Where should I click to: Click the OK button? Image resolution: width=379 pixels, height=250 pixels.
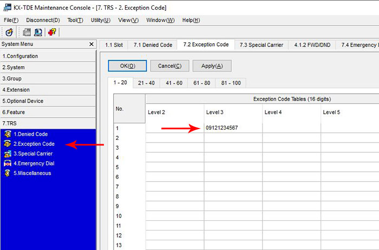tap(127, 66)
